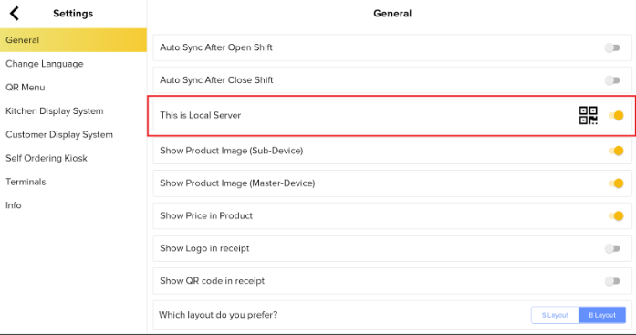Go back using the arrow icon
The height and width of the screenshot is (335, 636).
15,14
